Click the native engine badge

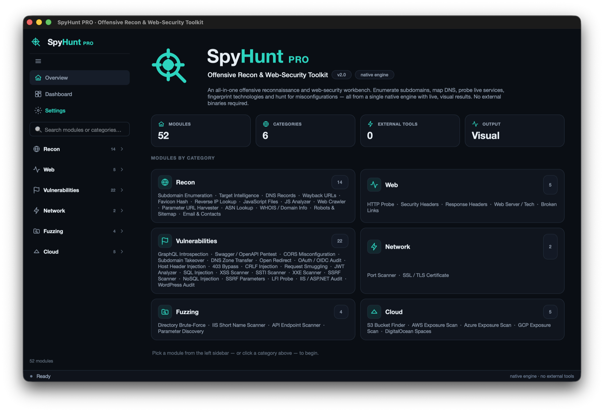[374, 75]
